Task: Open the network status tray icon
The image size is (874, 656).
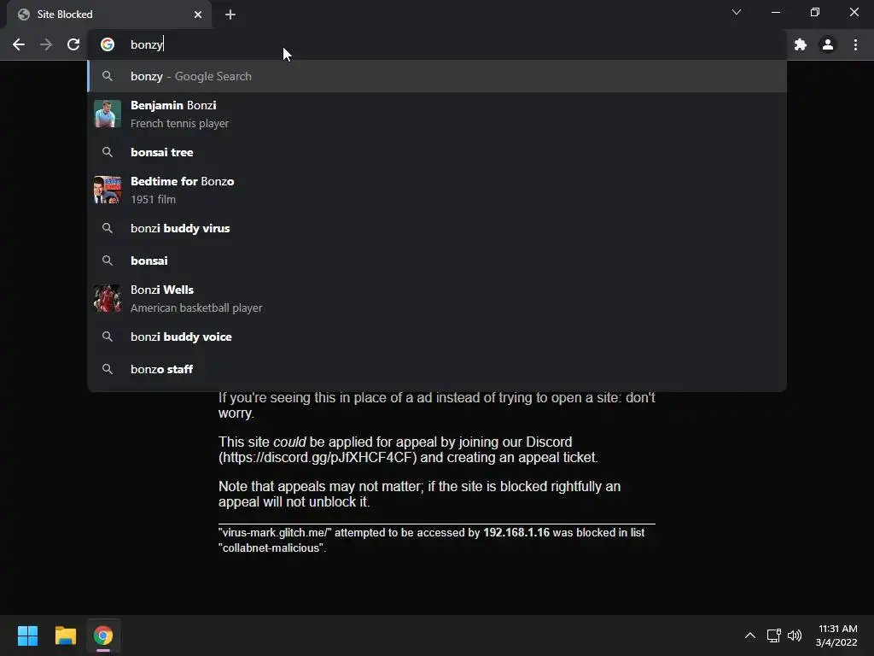Action: coord(773,635)
